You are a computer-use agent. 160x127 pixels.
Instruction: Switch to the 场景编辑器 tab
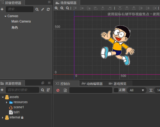pos(67,3)
